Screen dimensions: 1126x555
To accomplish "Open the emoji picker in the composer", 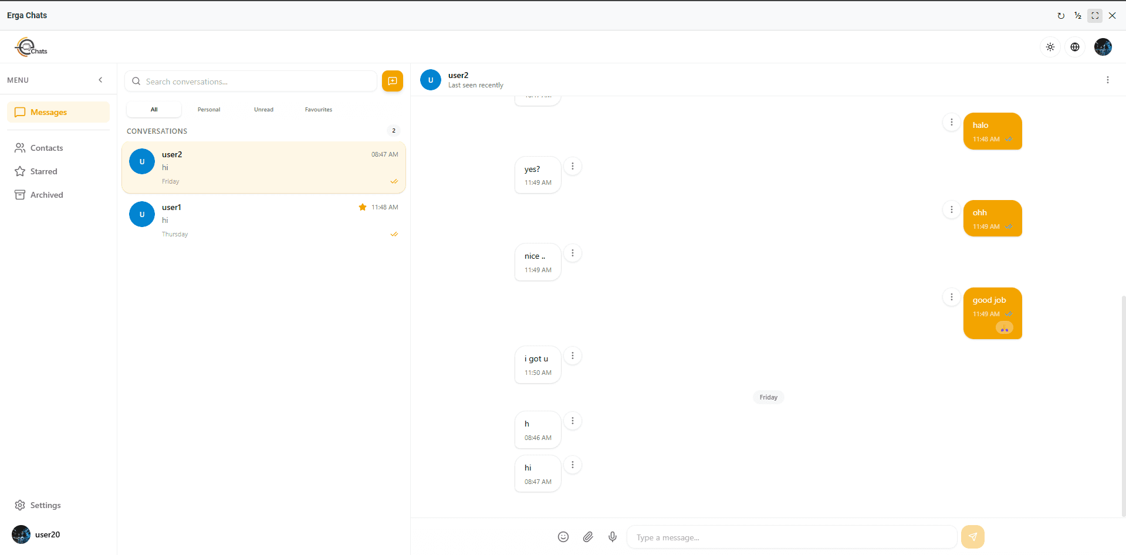I will pyautogui.click(x=563, y=537).
